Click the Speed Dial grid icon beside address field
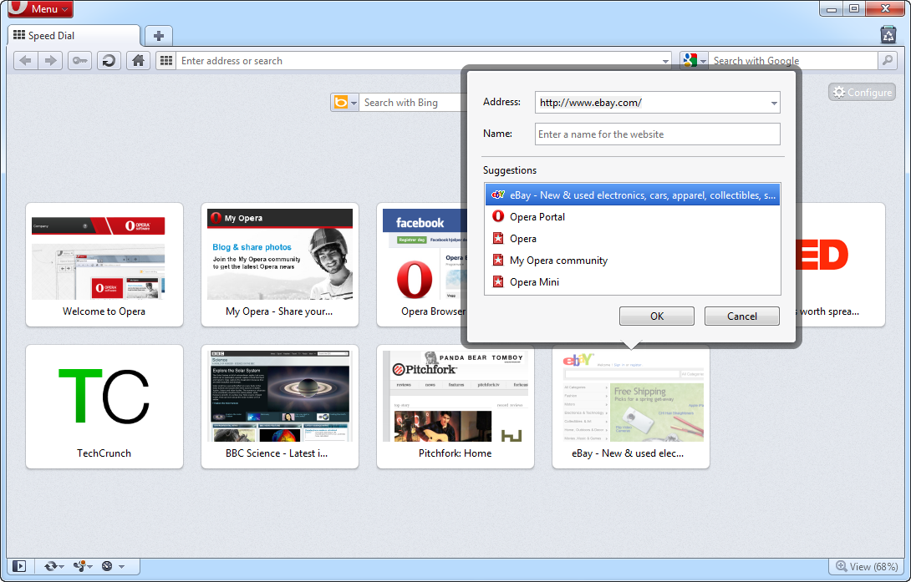 pyautogui.click(x=166, y=60)
